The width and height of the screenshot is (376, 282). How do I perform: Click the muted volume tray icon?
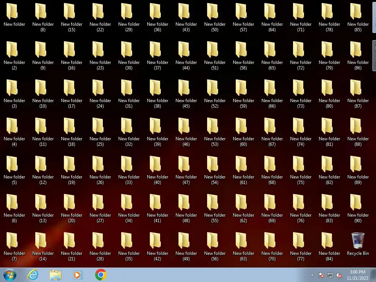tap(339, 275)
